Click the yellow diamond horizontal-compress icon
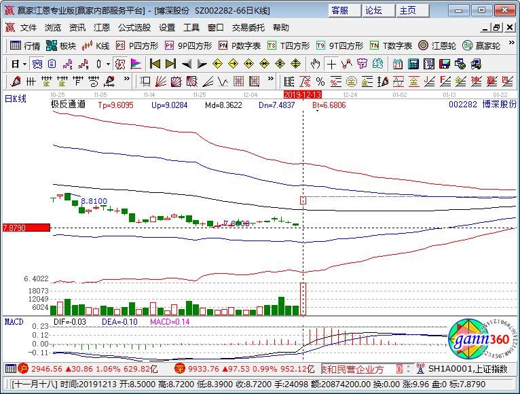Screen dimensions: 520x394 (x=264, y=64)
